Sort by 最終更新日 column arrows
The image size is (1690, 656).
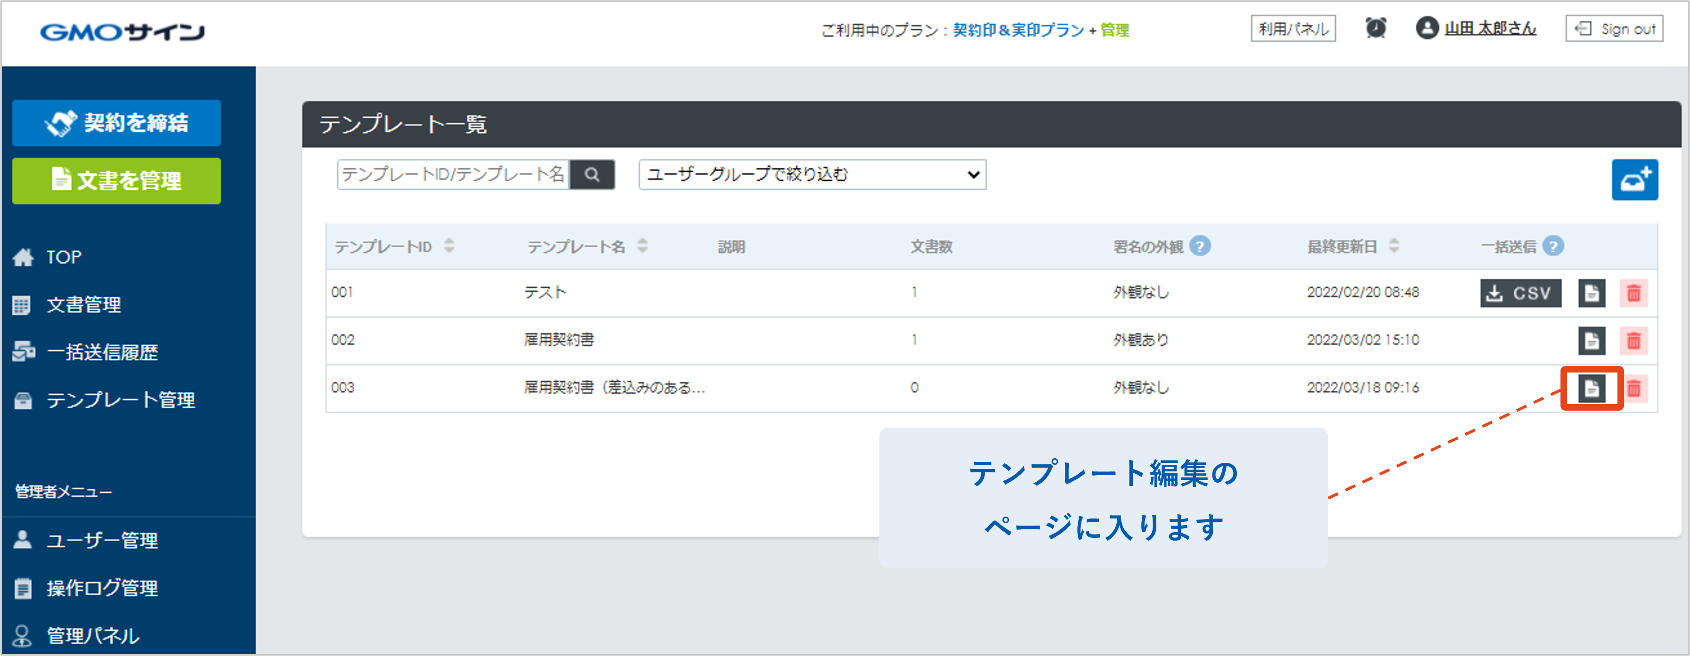(1394, 246)
